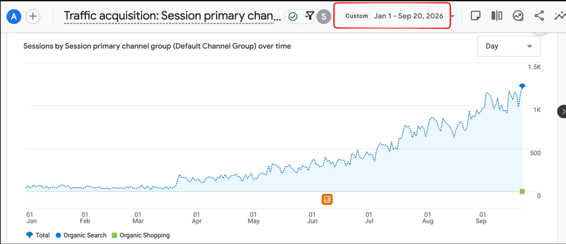Click the blue 'A' all users segment chip

[14, 16]
